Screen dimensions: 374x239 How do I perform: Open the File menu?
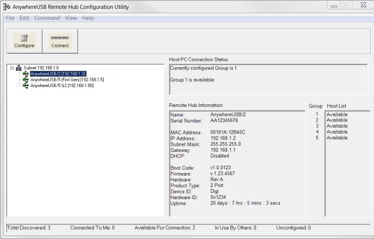10,18
